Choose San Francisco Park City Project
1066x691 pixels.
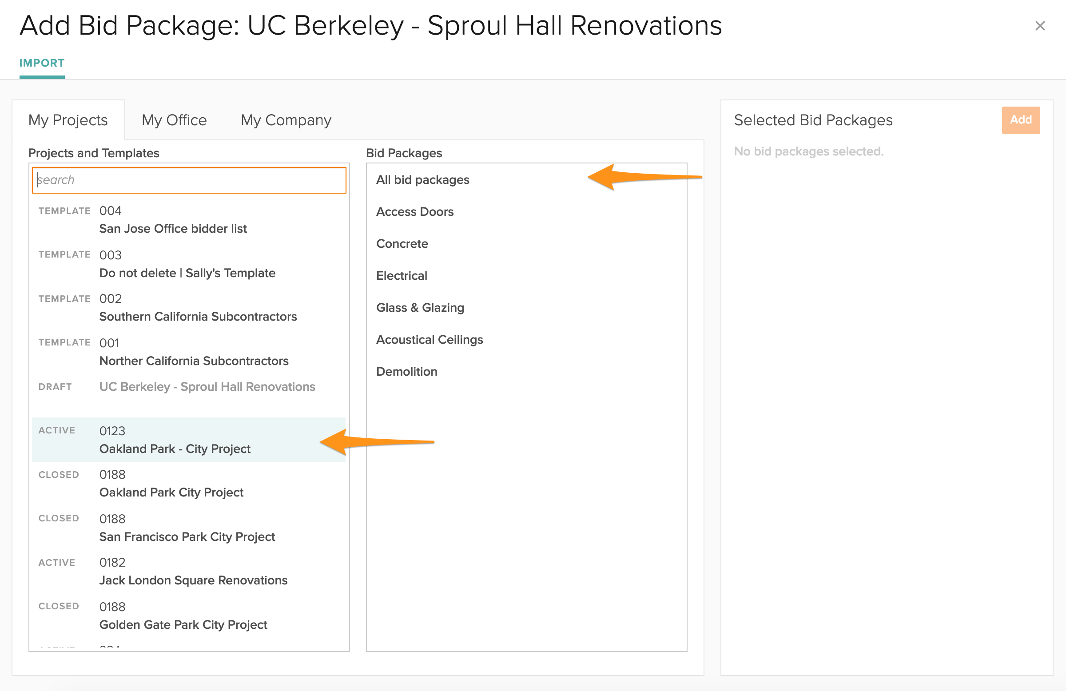(187, 528)
